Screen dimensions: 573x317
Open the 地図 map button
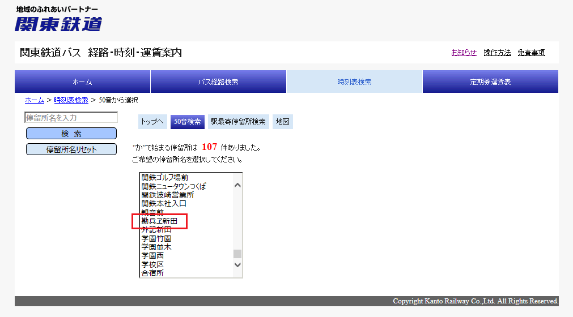[x=282, y=122]
